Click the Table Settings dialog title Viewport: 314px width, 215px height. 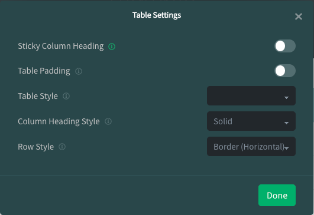coord(157,15)
